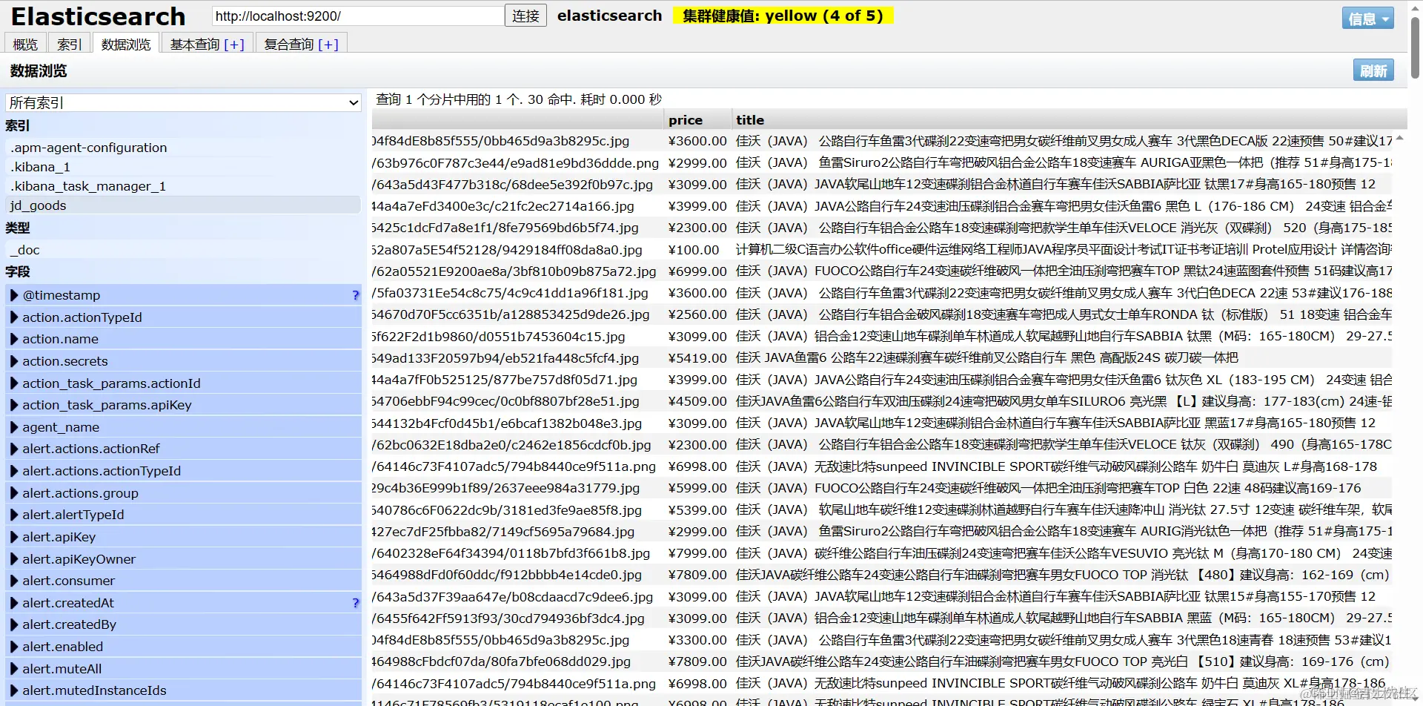Screen dimensions: 1423x706
Task: Sort by the price column header
Action: [x=697, y=119]
